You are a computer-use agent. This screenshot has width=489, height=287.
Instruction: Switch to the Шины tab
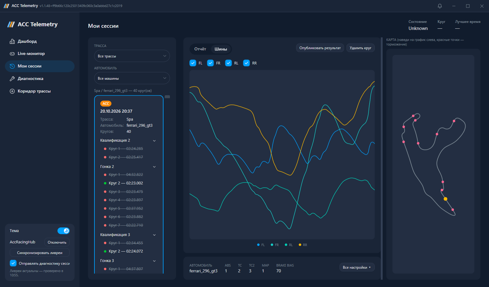tap(221, 49)
